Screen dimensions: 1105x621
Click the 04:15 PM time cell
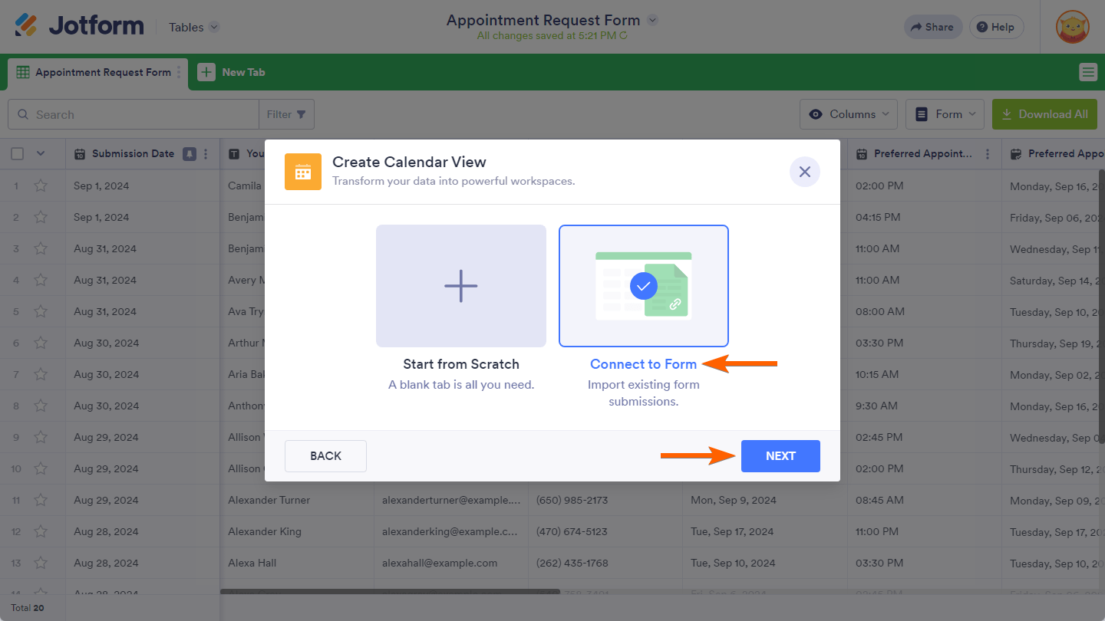pos(925,217)
